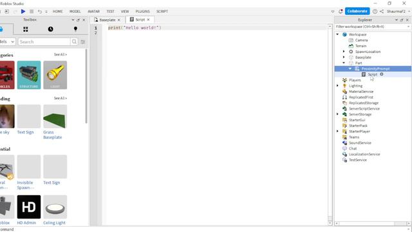Select StarterGui in Explorer
412x232 pixels.
point(357,120)
